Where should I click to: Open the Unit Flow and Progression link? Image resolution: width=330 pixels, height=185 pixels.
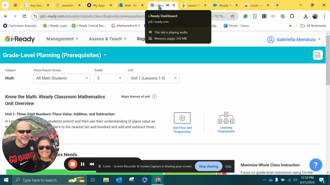coord(182,130)
